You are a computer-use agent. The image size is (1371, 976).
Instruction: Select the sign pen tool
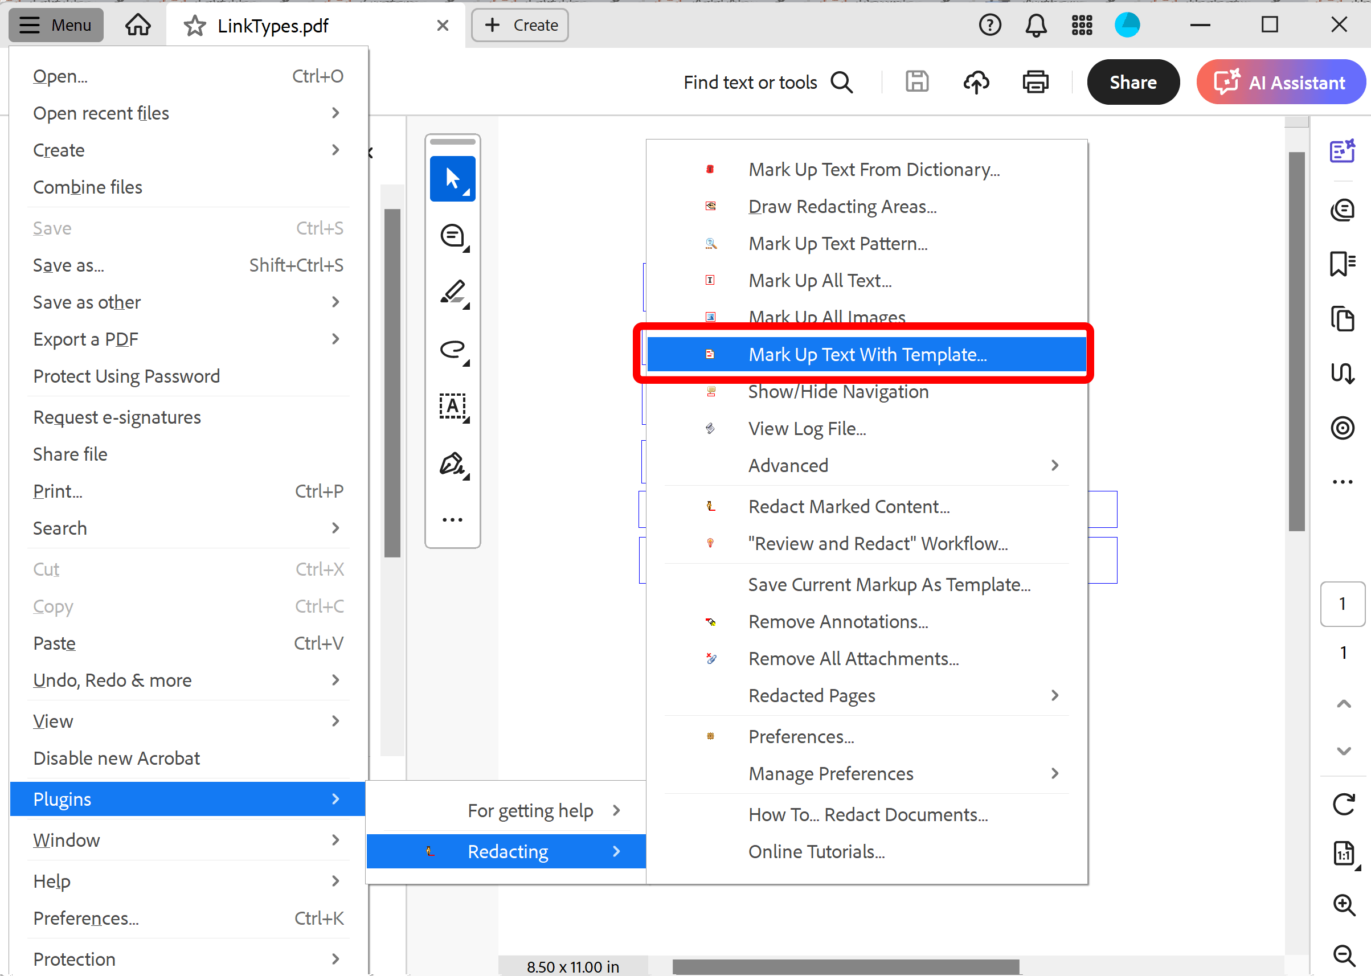coord(453,465)
